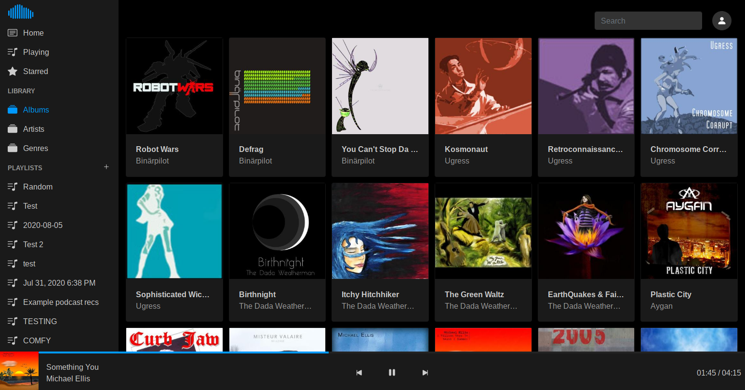This screenshot has height=390, width=745.
Task: Open the capitalized Test playlist
Action: click(x=59, y=206)
